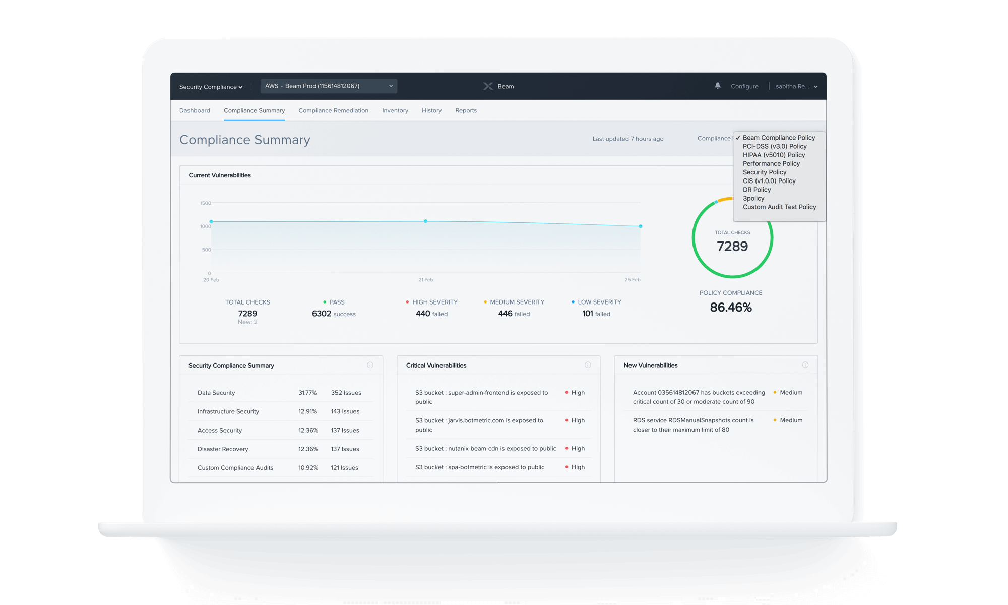Screen dimensions: 1008x605
Task: Click New Vulnerabilities info icon
Action: pos(805,365)
